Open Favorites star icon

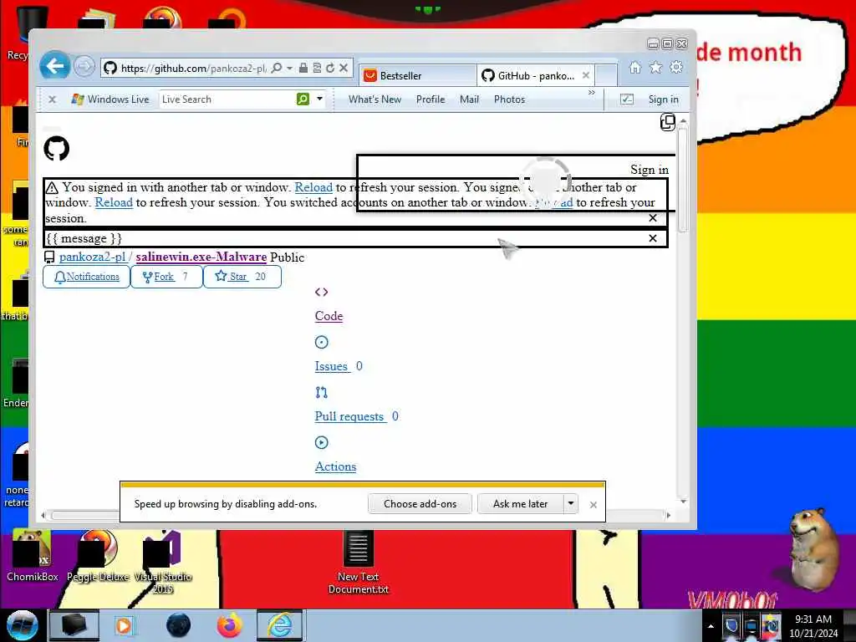tap(655, 67)
